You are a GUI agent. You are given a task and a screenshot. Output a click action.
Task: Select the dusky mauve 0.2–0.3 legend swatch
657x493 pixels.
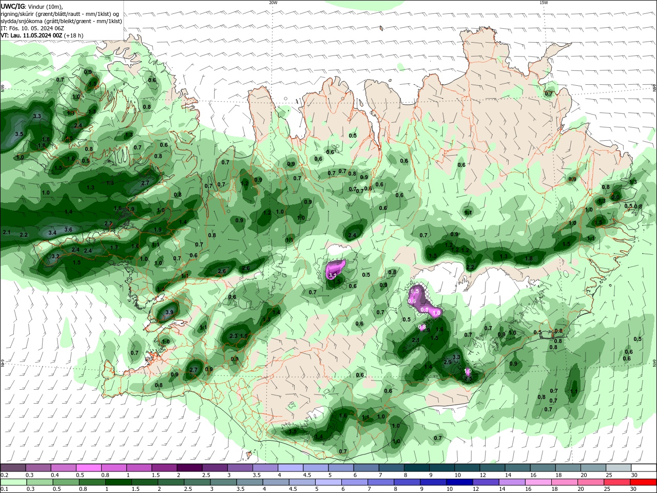coord(13,468)
